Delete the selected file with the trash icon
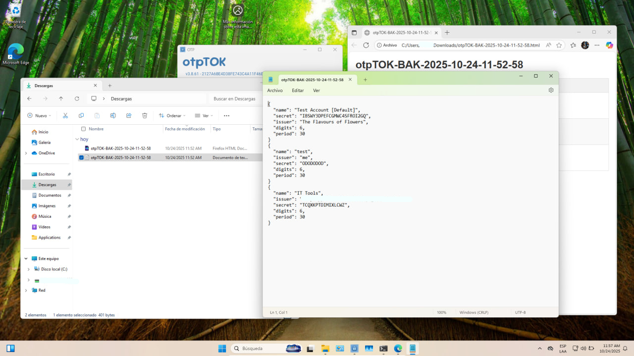This screenshot has height=356, width=634. [144, 115]
